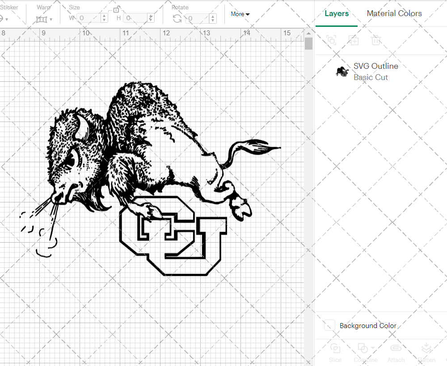Screen dimensions: 447x366
Task: Click the Rotate icon
Action: click(x=177, y=18)
